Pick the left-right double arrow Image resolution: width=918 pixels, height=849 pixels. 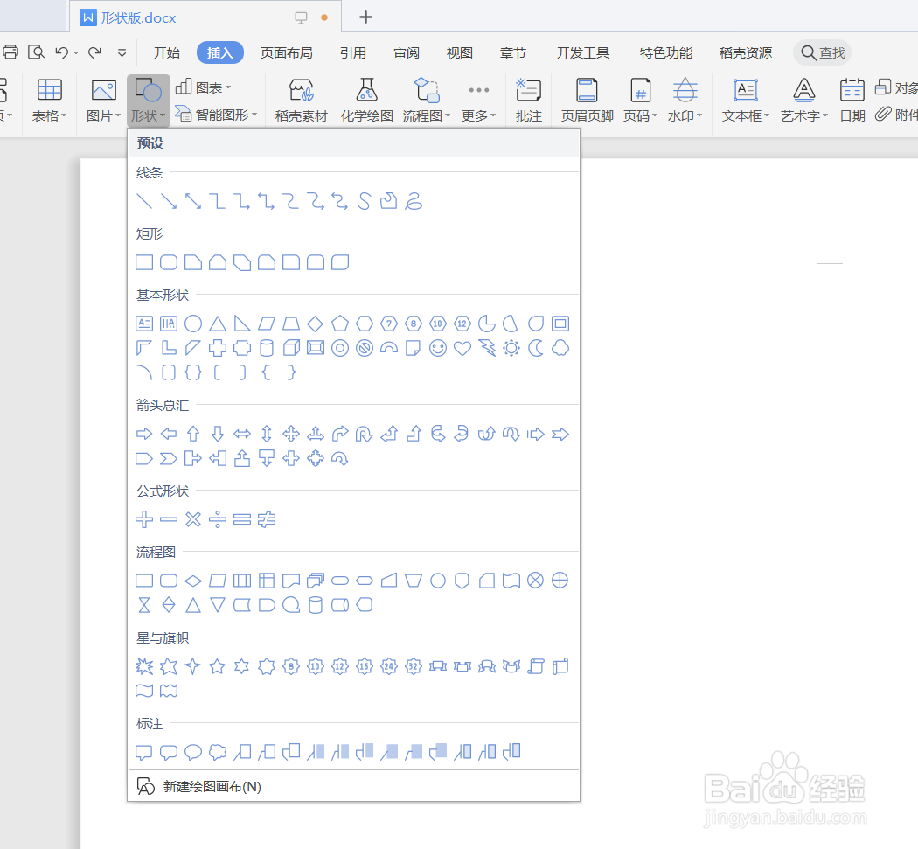pyautogui.click(x=242, y=434)
